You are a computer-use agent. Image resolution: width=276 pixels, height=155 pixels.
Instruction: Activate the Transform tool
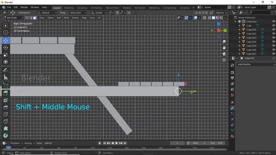[x=6, y=62]
